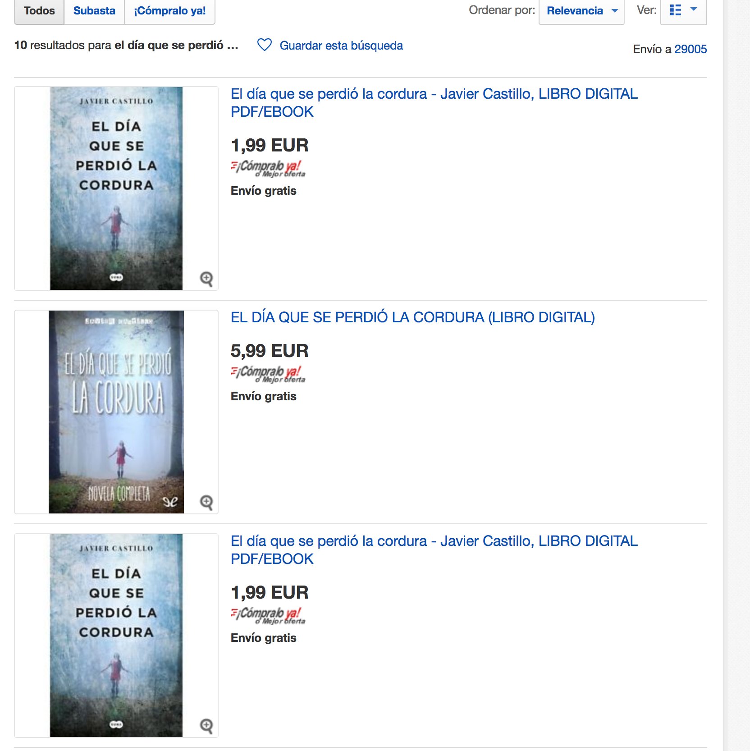This screenshot has height=751, width=750.
Task: Click ¡Cómpralo ya! logo on third listing
Action: [x=268, y=616]
